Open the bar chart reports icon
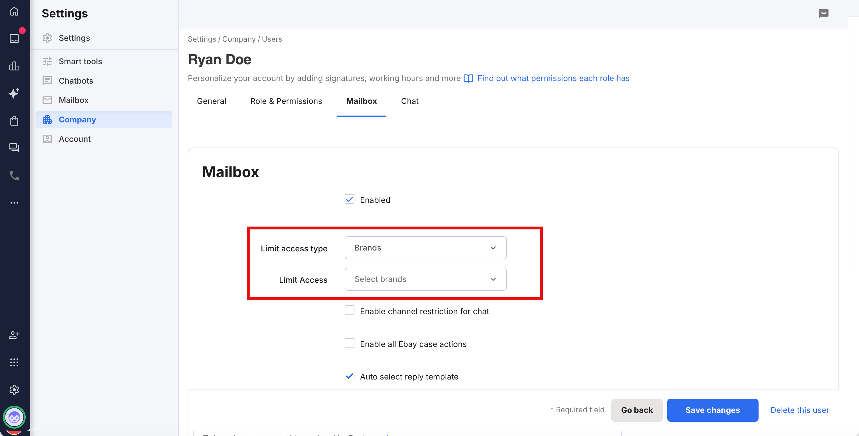Screen dimensions: 859x436 [14, 66]
